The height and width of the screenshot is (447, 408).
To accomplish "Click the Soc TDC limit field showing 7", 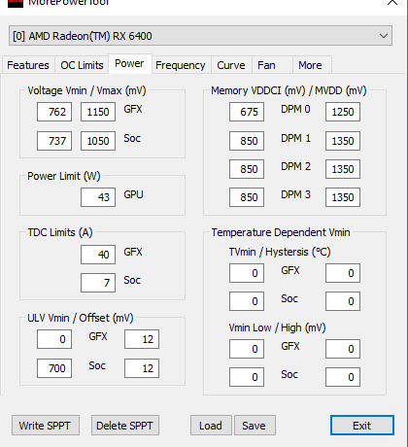I will click(x=98, y=283).
